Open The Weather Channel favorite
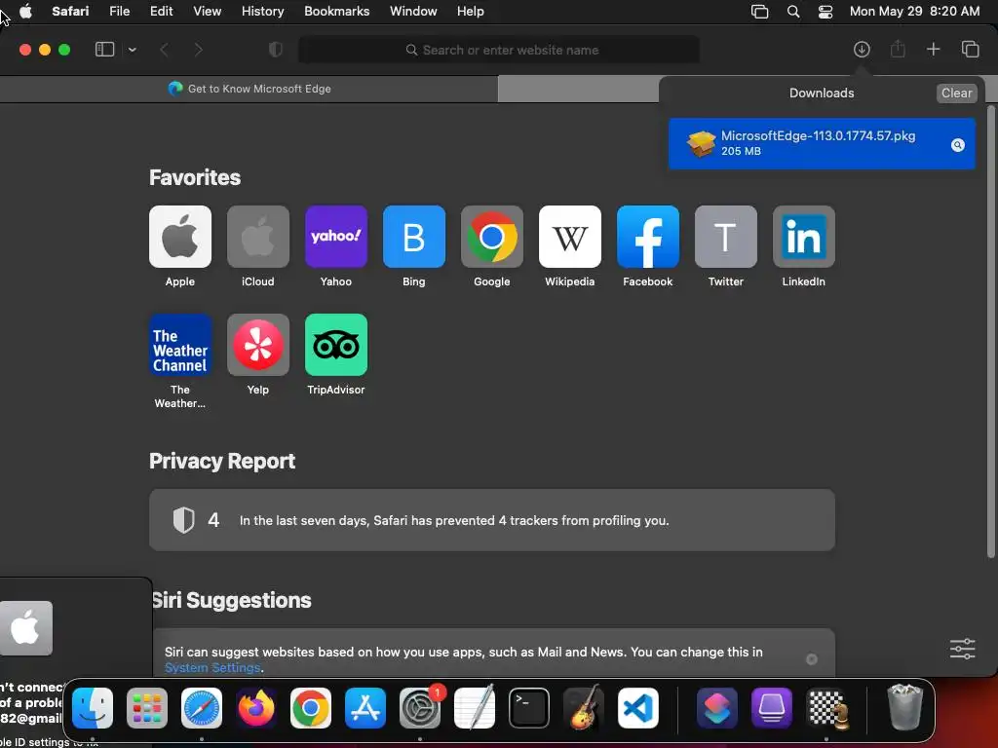998x748 pixels. coord(180,345)
